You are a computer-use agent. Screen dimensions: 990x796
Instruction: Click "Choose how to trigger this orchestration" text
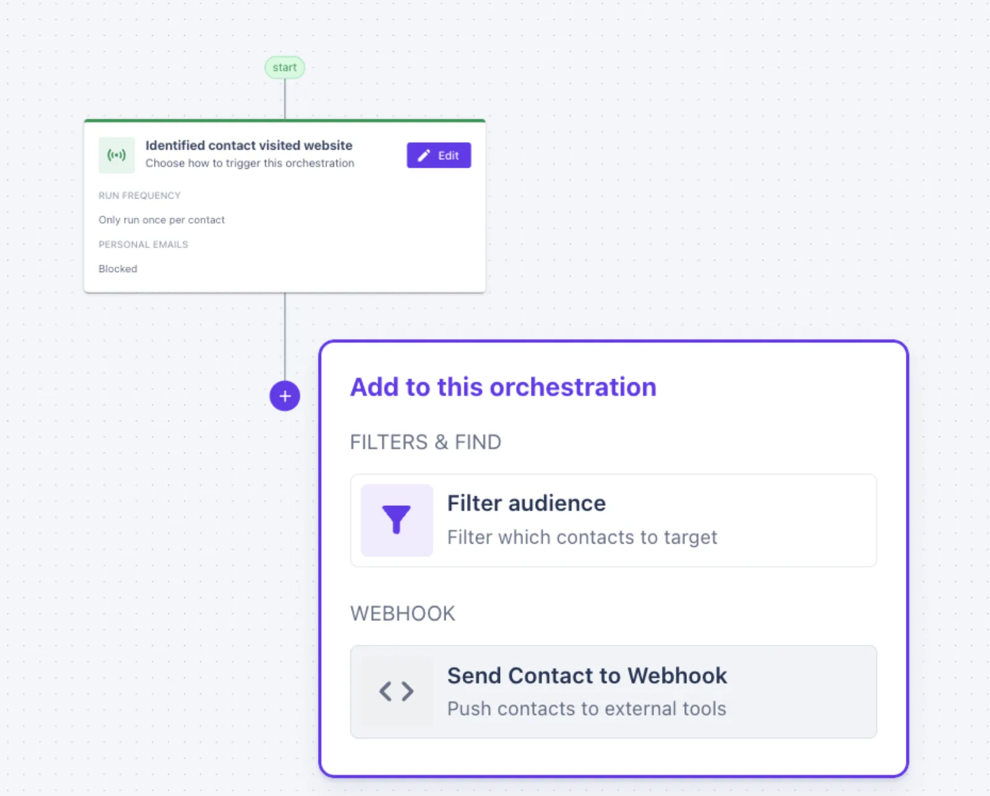point(250,163)
